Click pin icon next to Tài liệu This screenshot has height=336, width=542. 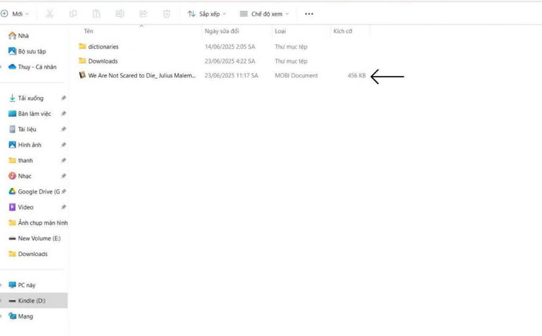[x=64, y=129]
